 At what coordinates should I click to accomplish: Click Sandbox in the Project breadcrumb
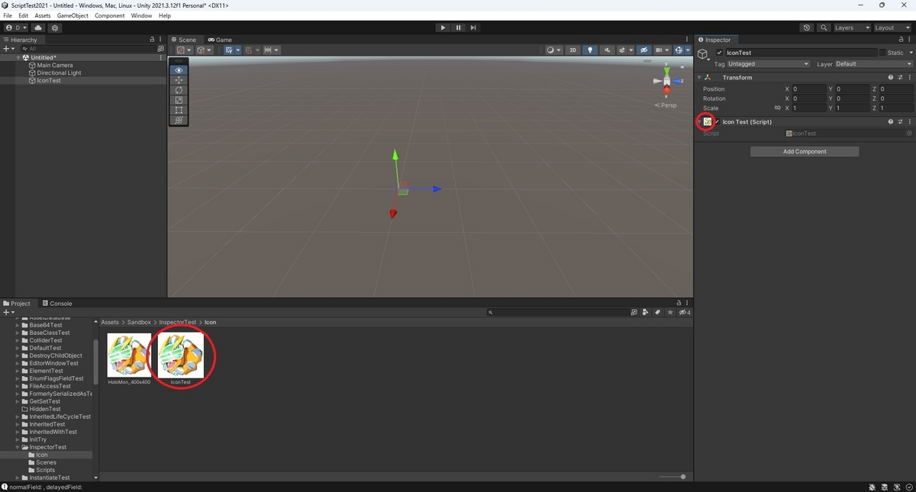[x=139, y=322]
